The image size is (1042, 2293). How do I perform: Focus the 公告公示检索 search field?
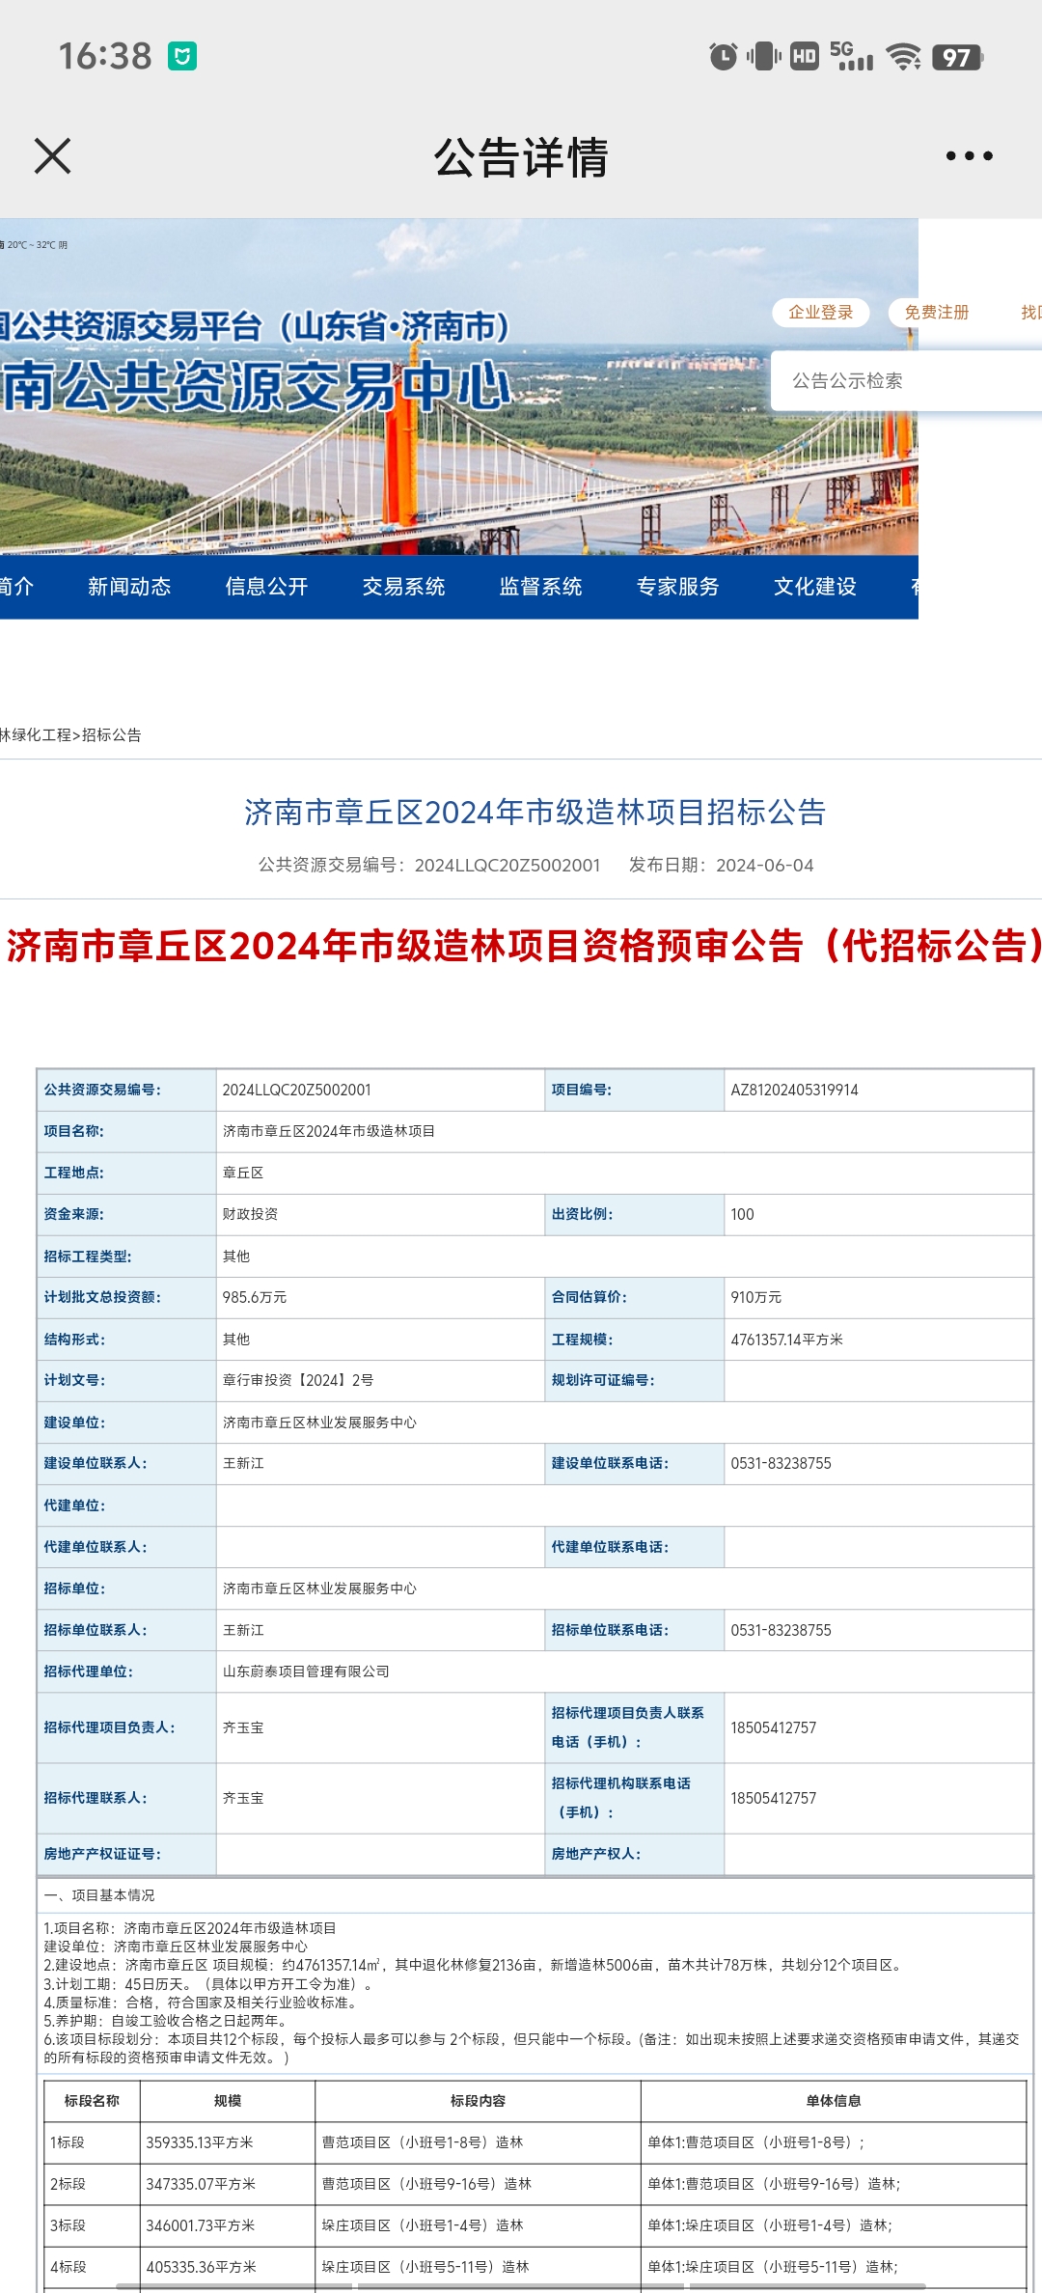906,381
